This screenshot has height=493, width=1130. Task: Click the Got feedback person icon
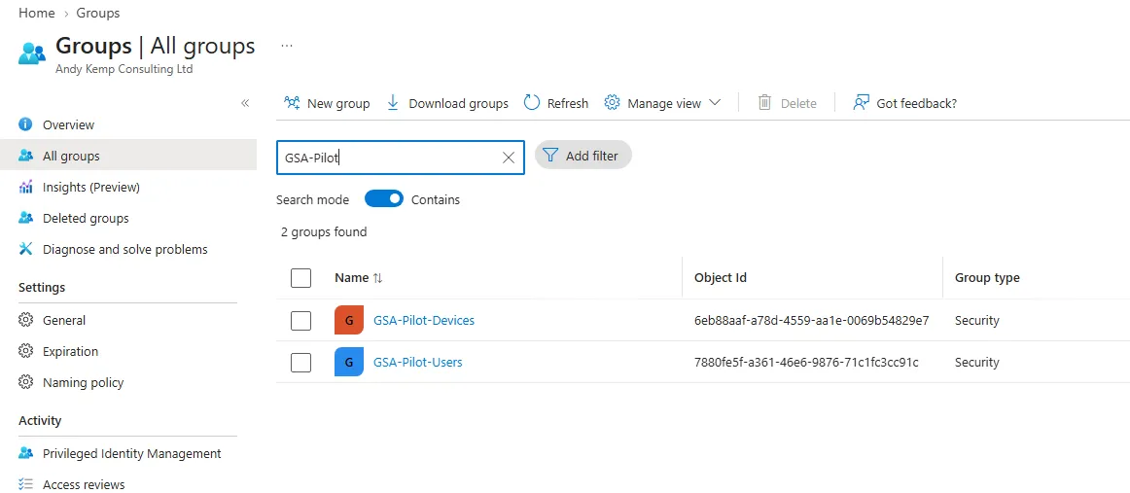tap(861, 103)
